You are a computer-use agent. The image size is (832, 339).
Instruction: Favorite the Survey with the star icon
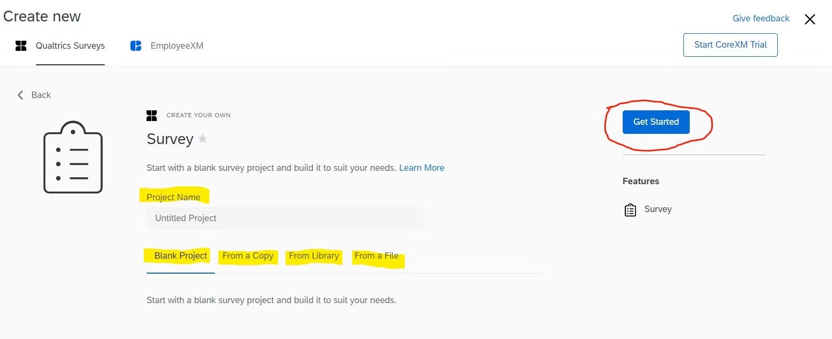click(202, 139)
